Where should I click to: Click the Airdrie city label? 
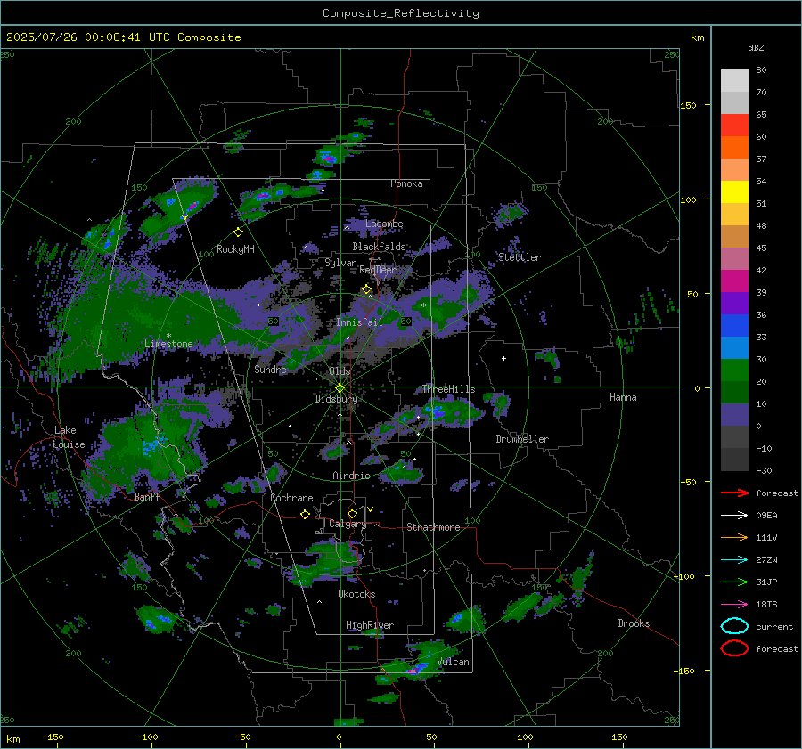point(351,476)
